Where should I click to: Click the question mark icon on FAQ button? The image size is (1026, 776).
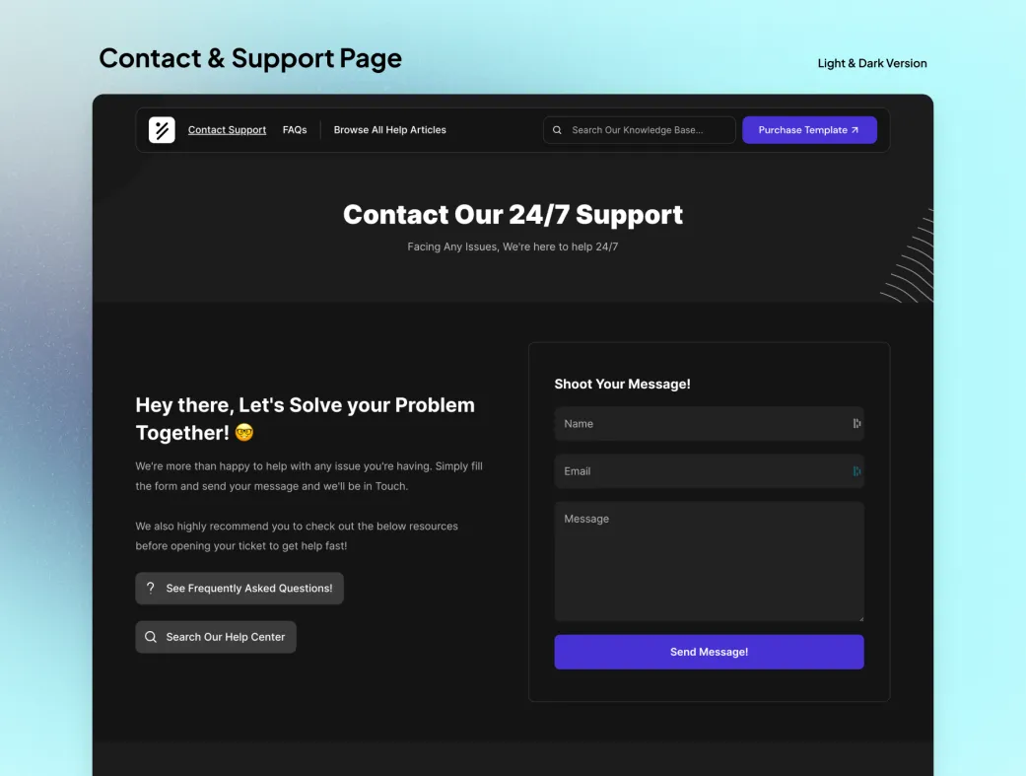151,588
